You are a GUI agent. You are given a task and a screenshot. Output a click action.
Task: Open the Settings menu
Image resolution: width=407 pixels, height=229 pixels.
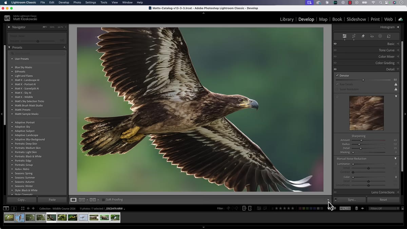tap(91, 2)
